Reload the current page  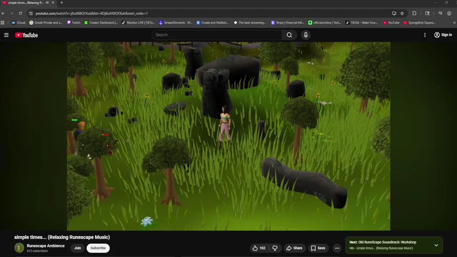coord(20,13)
